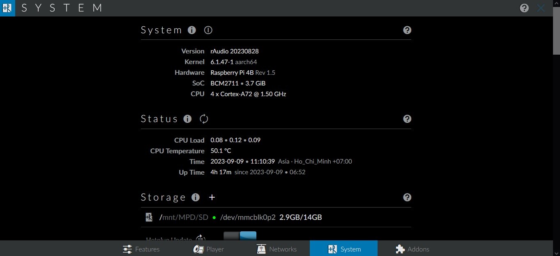
Task: Click the scrollbar up arrow
Action: 556,3
